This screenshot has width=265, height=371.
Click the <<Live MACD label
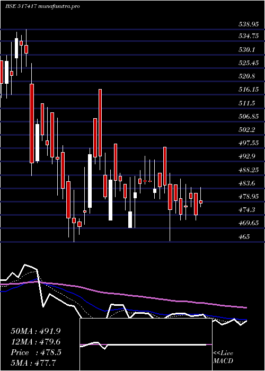click(x=223, y=357)
